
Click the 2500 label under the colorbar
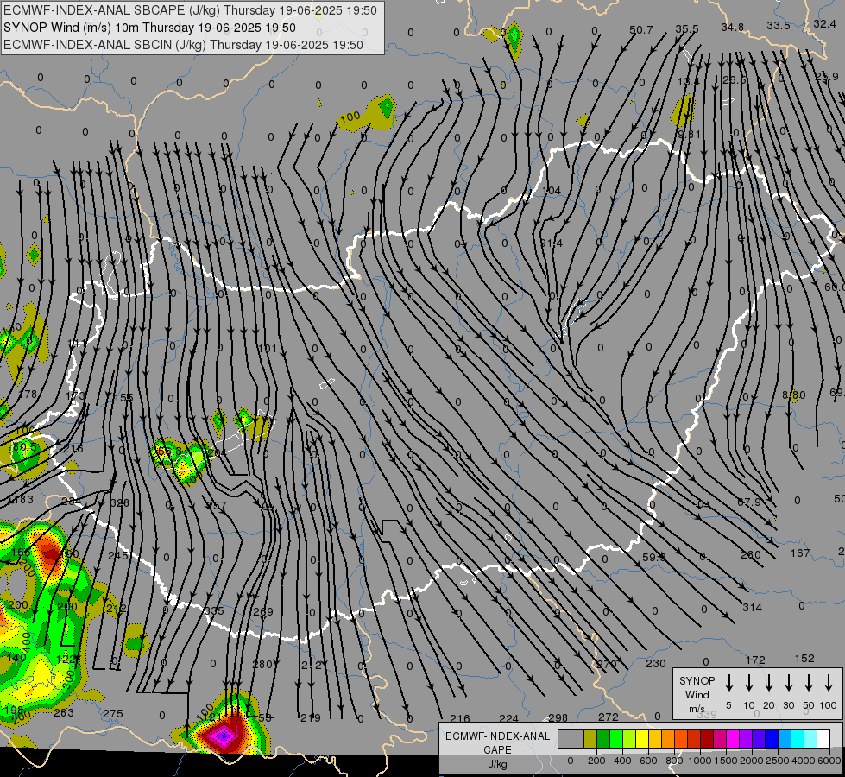pos(777,761)
